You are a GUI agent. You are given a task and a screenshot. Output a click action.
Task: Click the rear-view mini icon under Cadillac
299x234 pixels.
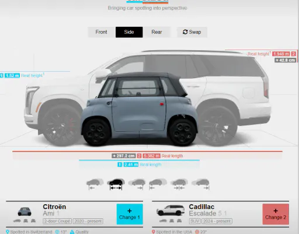pyautogui.click(x=179, y=221)
